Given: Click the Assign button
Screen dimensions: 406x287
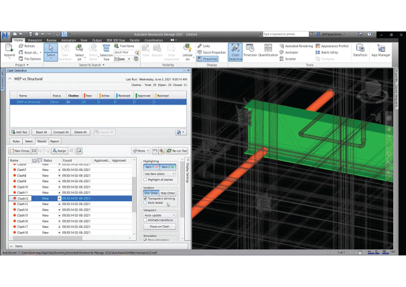Looking at the screenshot, I should (x=60, y=151).
